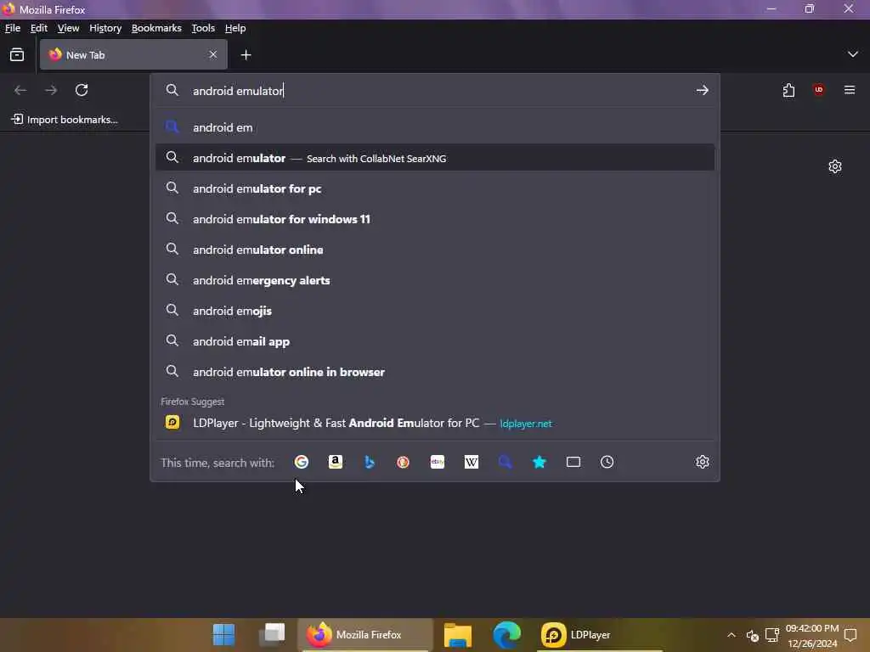Pick 'android emulator online' suggestion
Screen dimensions: 870x652
point(435,250)
